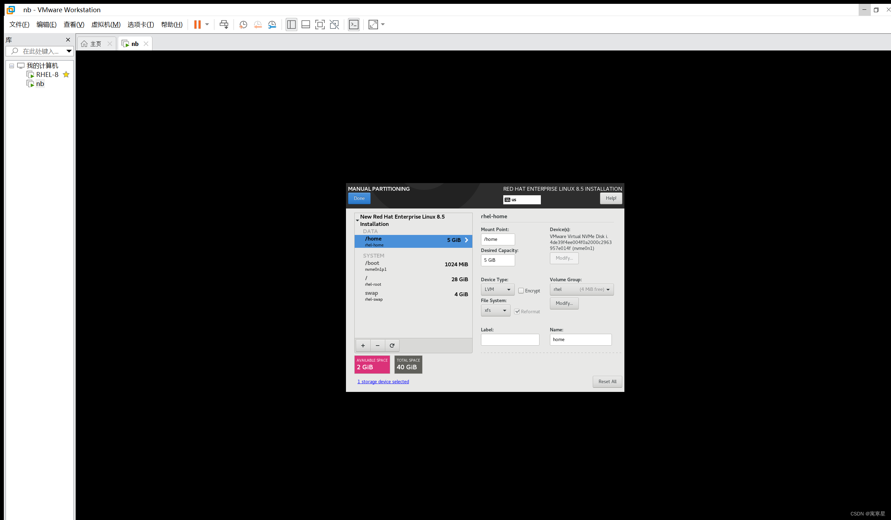
Task: Open the Volume Group rhel dropdown
Action: click(582, 290)
